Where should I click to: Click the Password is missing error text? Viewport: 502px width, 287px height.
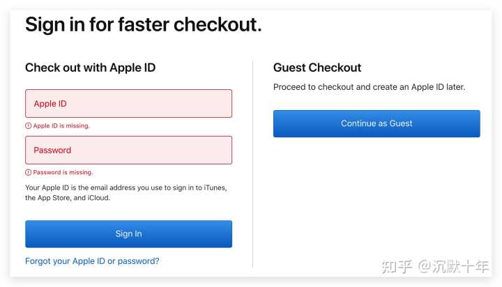coord(63,173)
